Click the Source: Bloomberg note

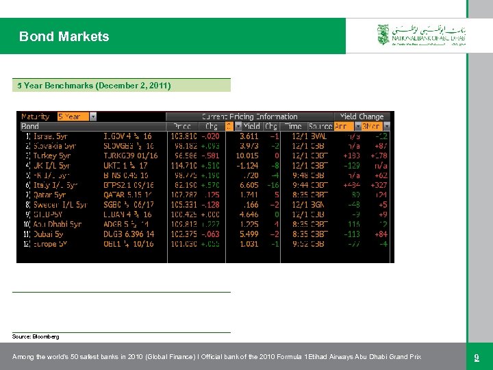point(36,336)
